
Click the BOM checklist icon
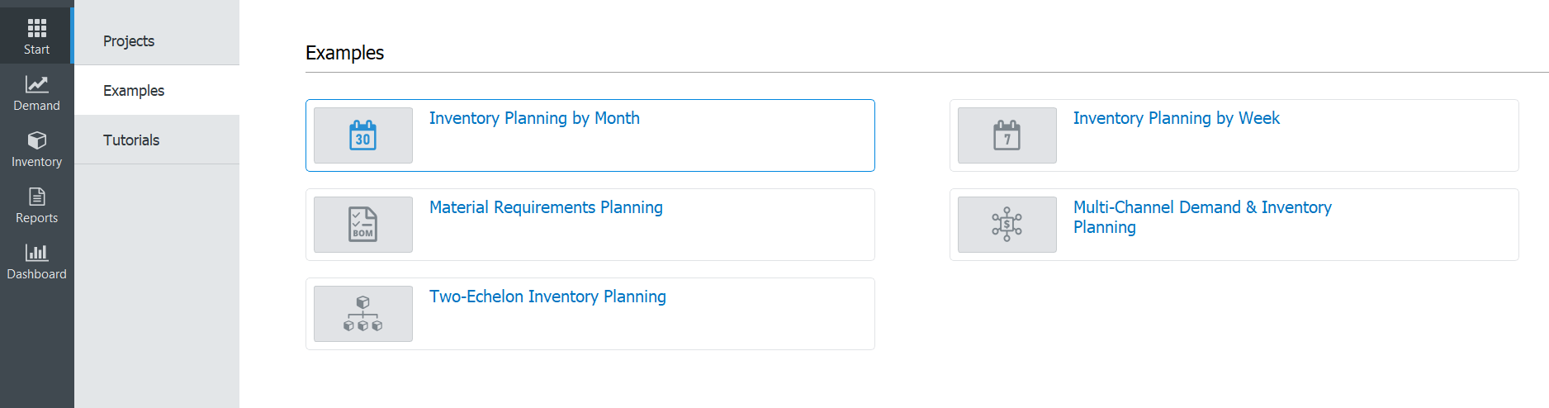click(x=362, y=225)
